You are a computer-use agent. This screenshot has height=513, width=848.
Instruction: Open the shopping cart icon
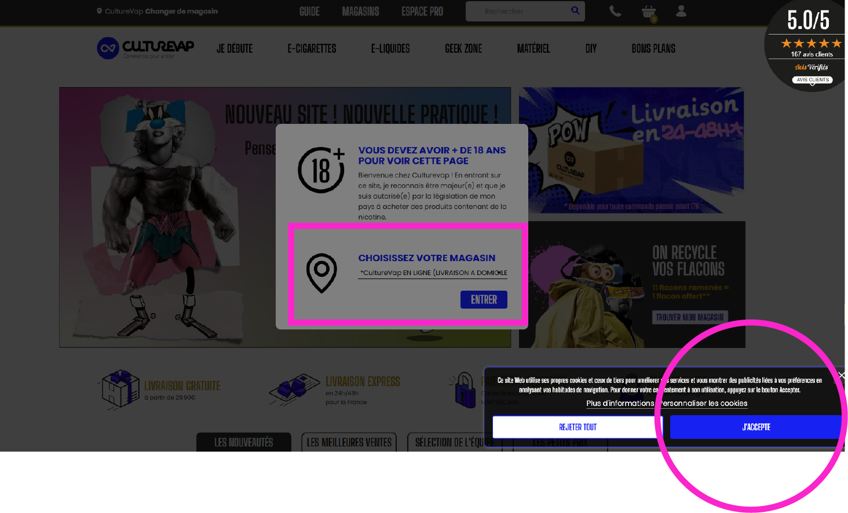coord(649,12)
